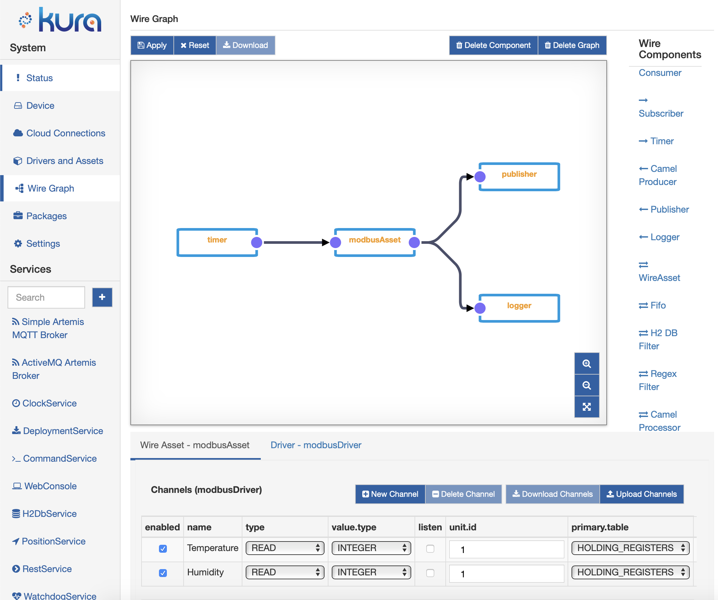The height and width of the screenshot is (600, 718).
Task: Add a Subscriber wire component
Action: (x=661, y=107)
